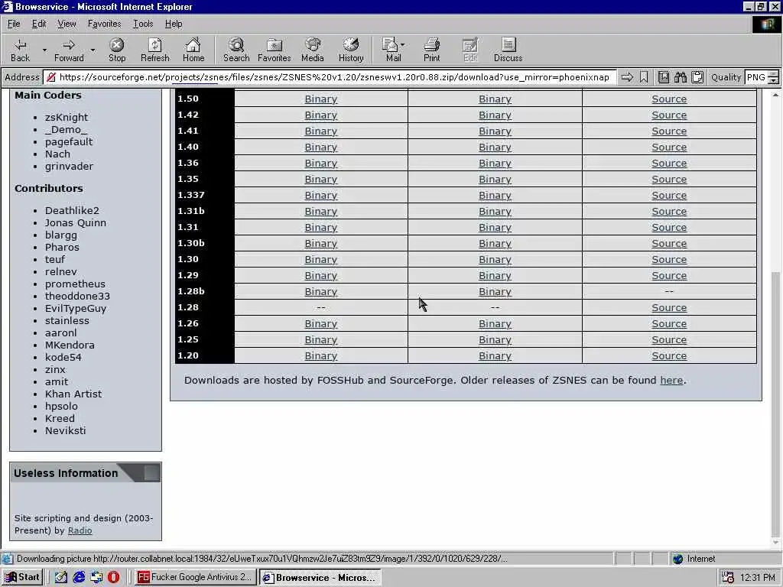Click main coder name 'zsKnight'

[x=67, y=117]
